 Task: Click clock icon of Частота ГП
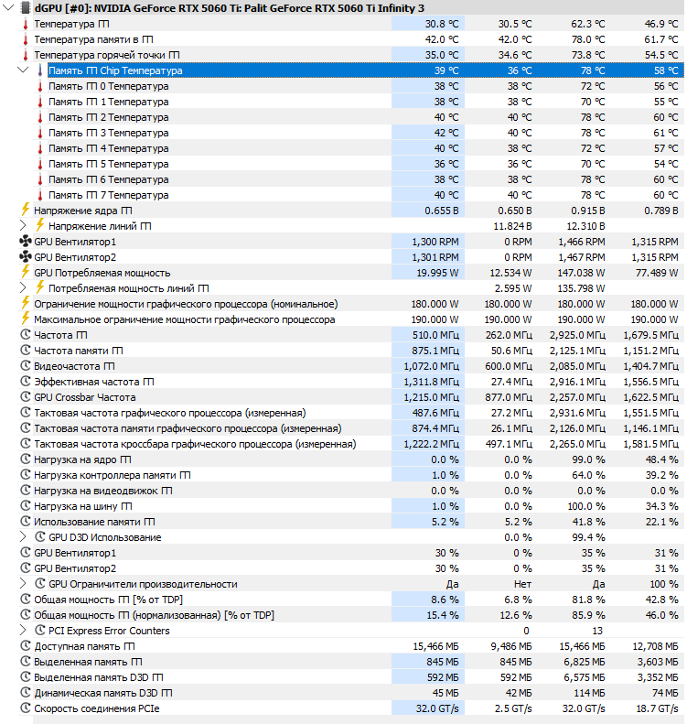point(26,335)
